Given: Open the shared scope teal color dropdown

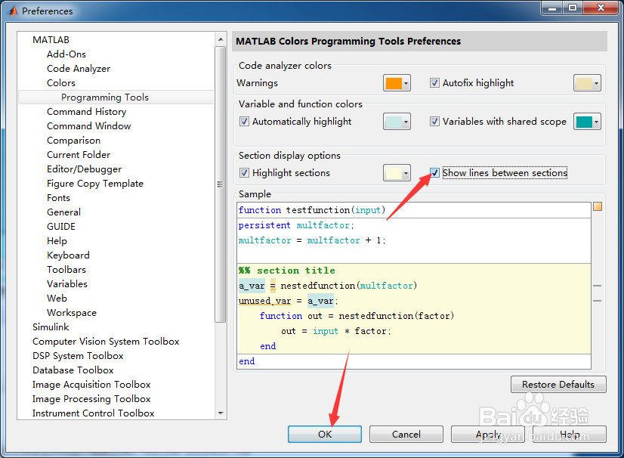Looking at the screenshot, I should click(x=587, y=122).
